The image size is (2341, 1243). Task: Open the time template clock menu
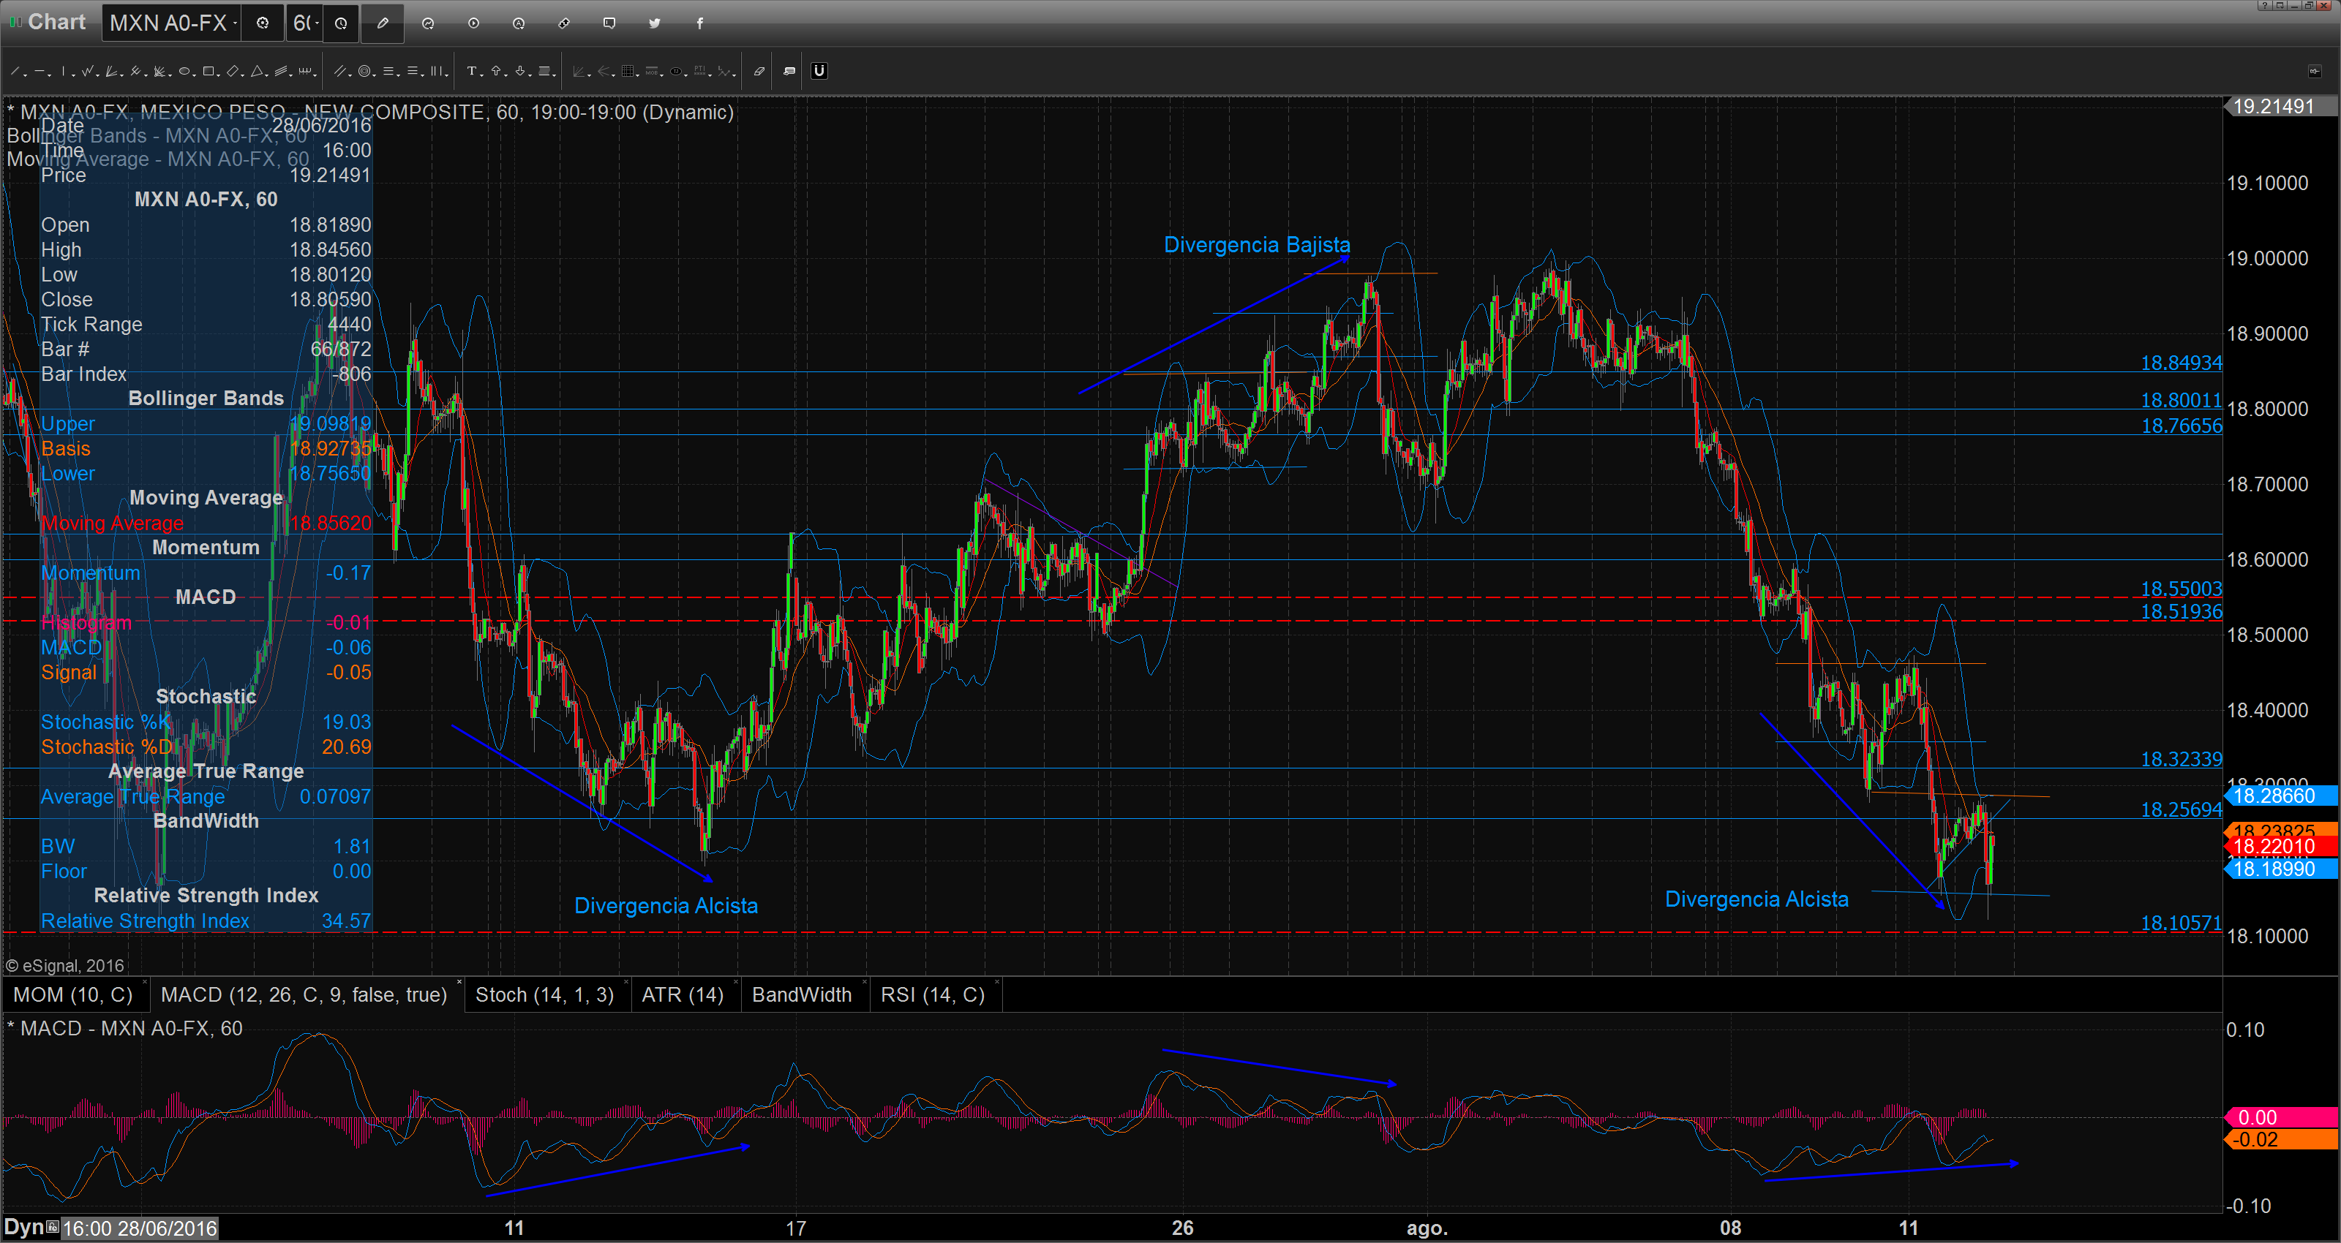341,23
